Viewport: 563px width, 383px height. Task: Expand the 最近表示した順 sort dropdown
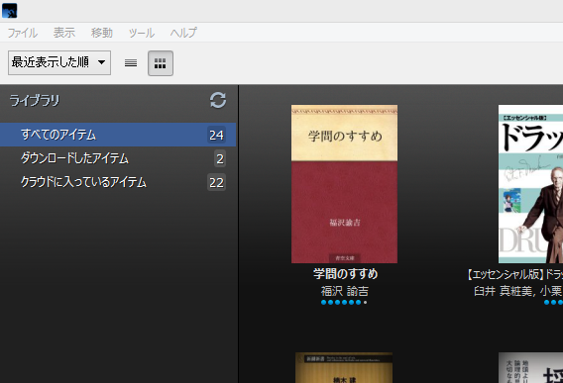(59, 62)
